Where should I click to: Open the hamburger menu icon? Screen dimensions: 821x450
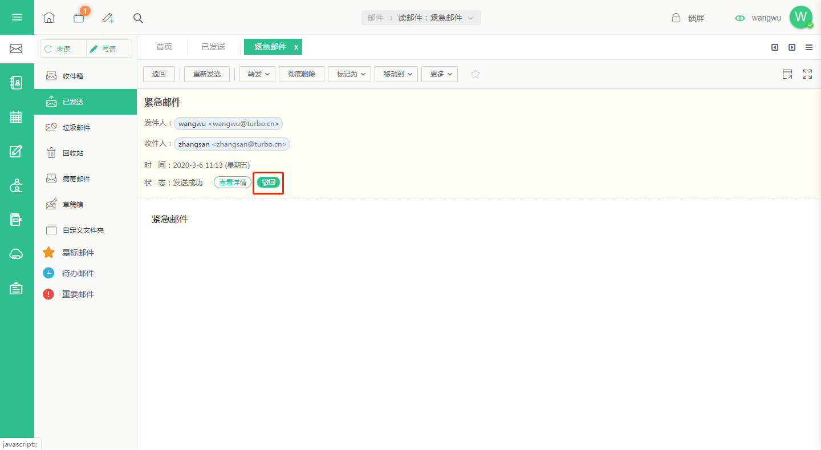(17, 17)
